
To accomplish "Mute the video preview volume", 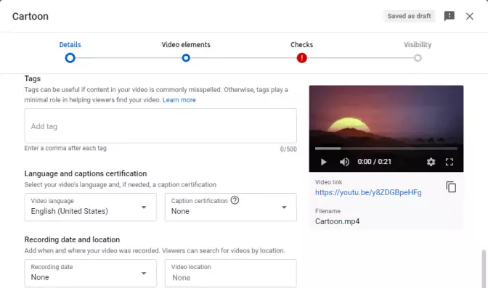I will [344, 162].
